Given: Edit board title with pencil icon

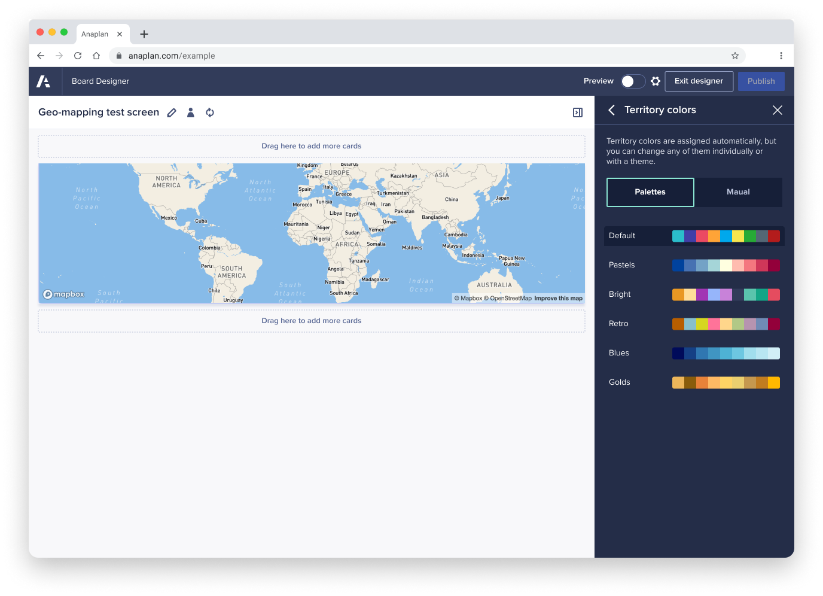Looking at the screenshot, I should [172, 112].
